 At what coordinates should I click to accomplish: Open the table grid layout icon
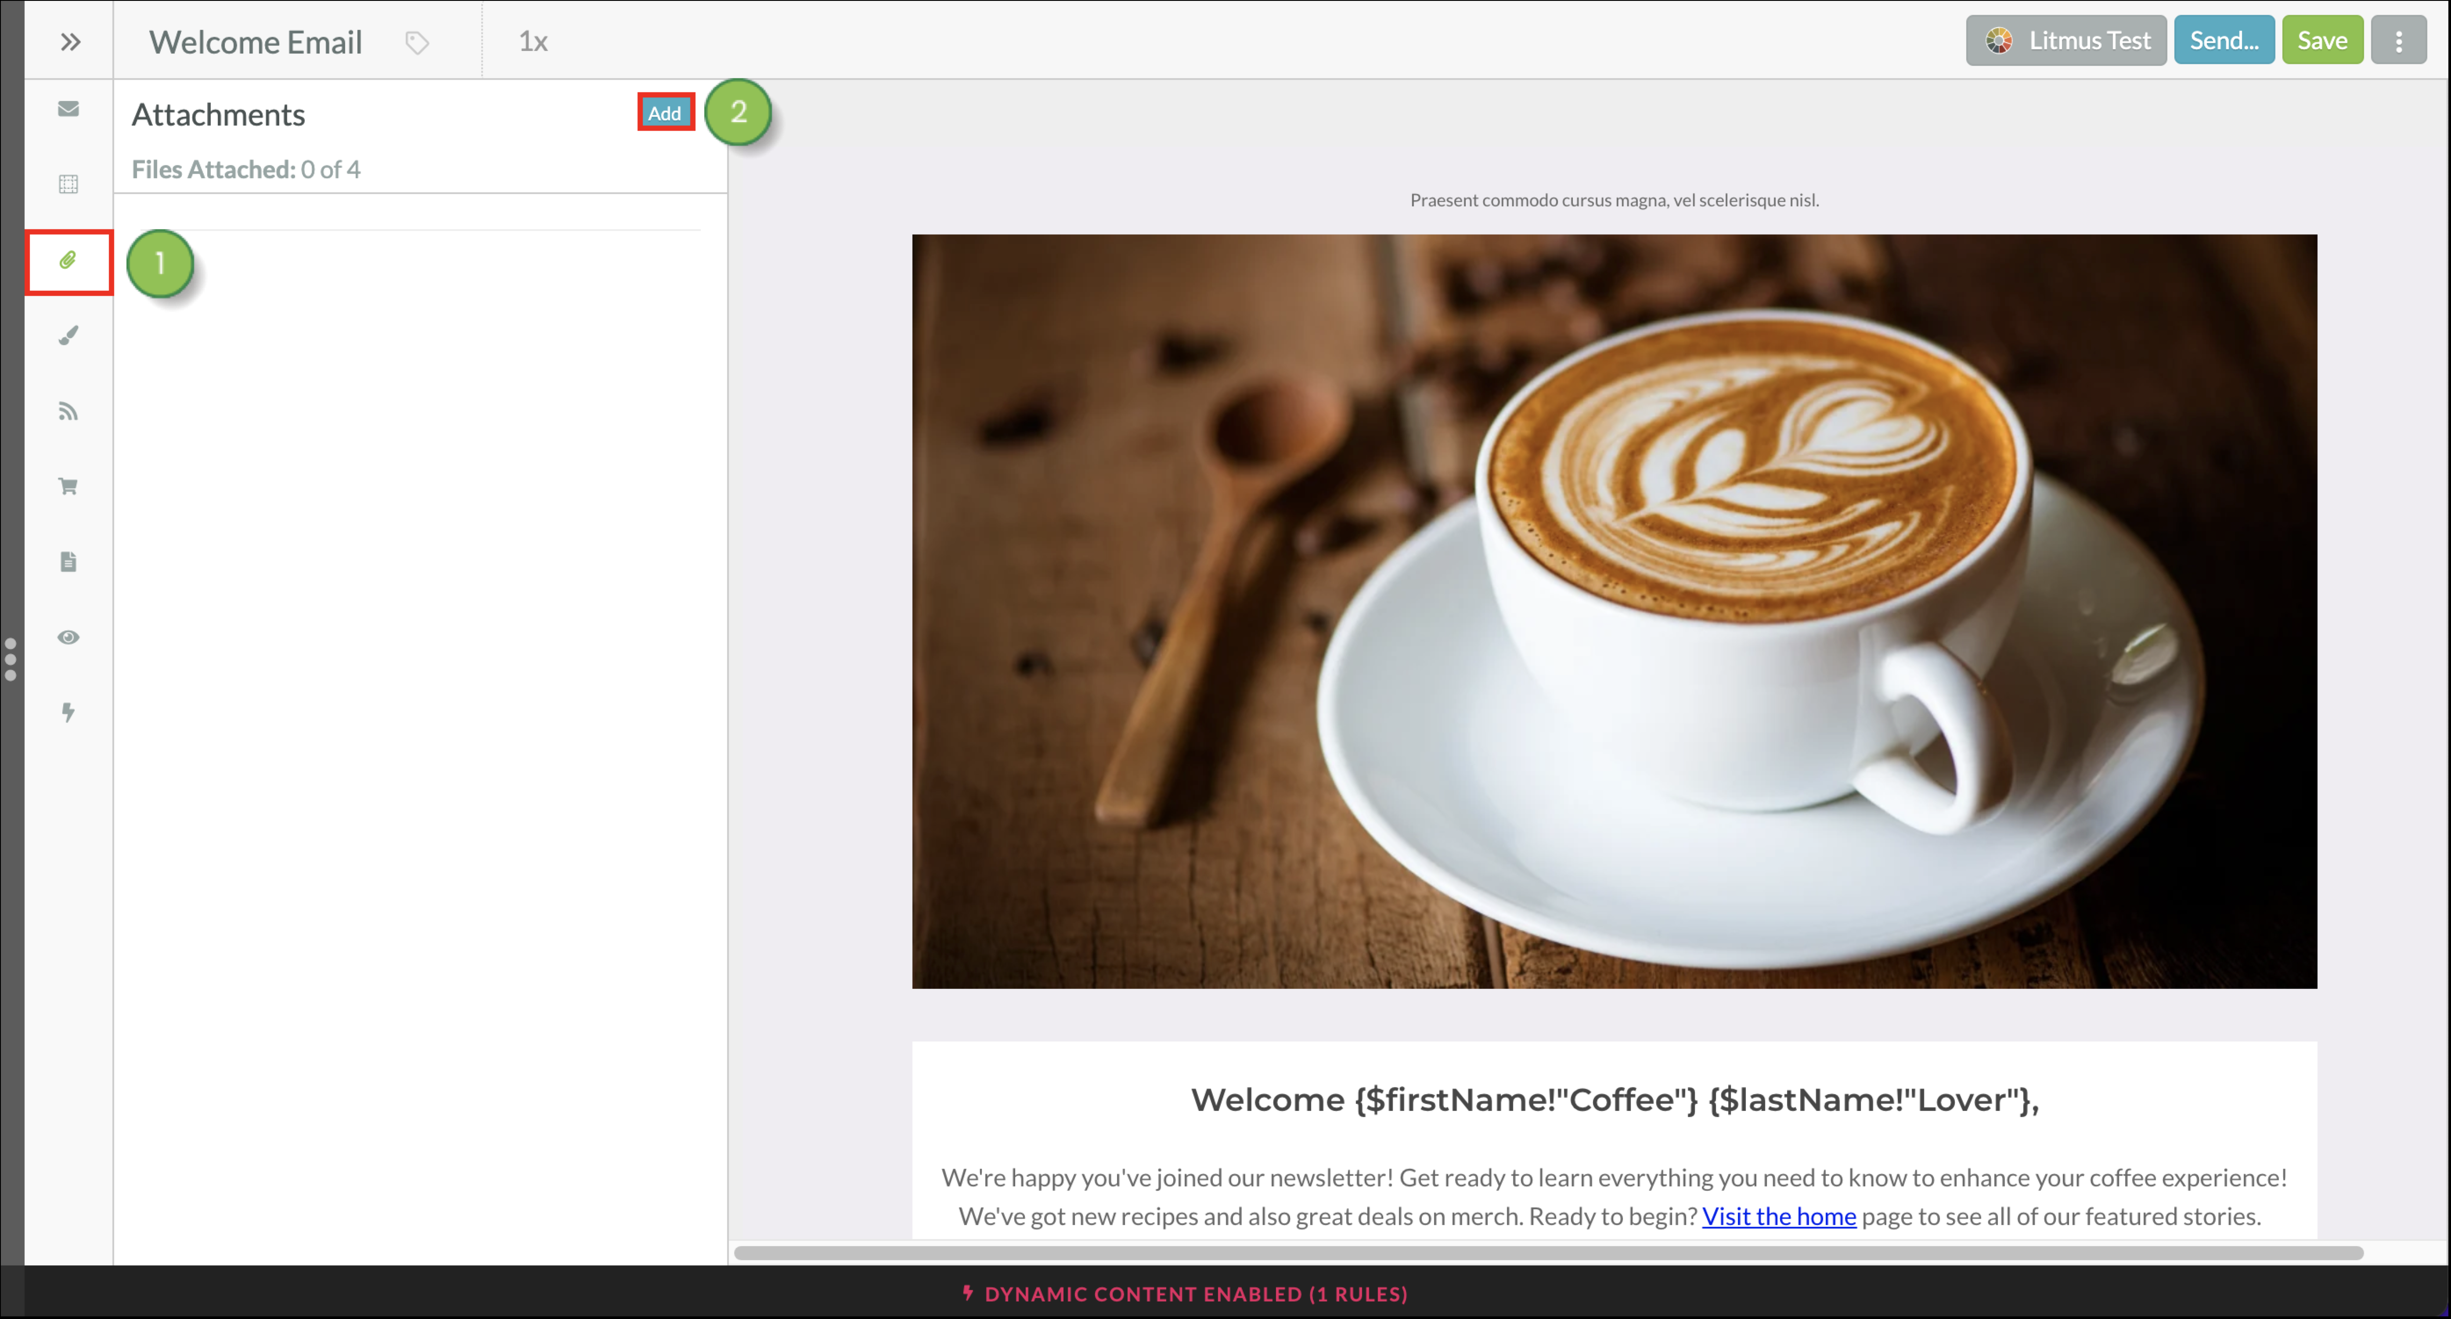click(x=68, y=184)
